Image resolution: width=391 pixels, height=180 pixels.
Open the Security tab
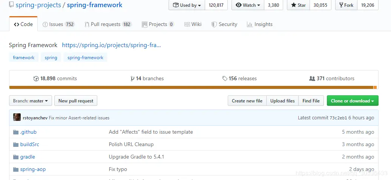click(224, 24)
